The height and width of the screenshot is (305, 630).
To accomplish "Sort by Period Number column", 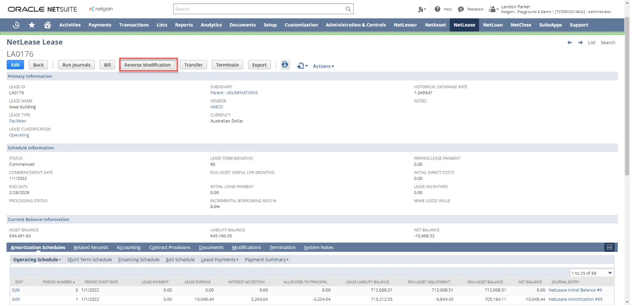I will point(59,282).
